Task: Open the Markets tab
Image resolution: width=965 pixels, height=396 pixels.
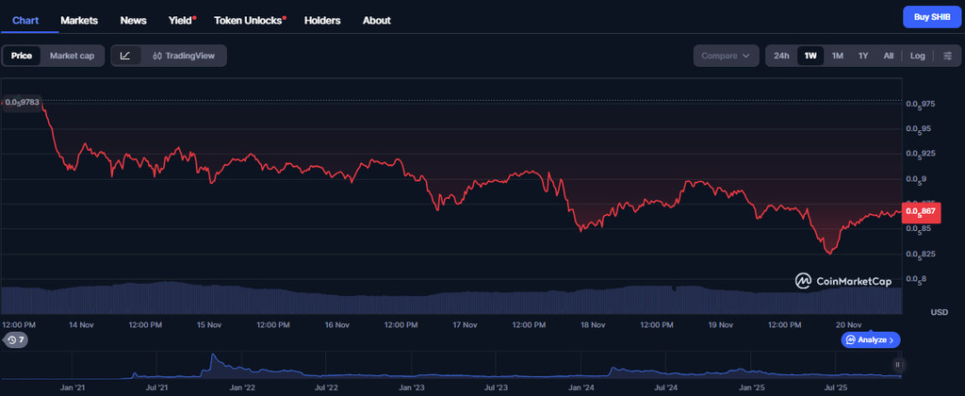Action: [79, 20]
